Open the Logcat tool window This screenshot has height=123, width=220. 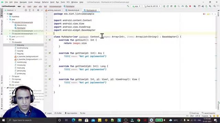(x=48, y=113)
